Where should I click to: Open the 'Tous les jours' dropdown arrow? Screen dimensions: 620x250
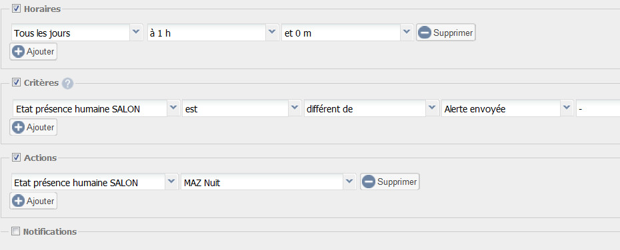point(136,33)
